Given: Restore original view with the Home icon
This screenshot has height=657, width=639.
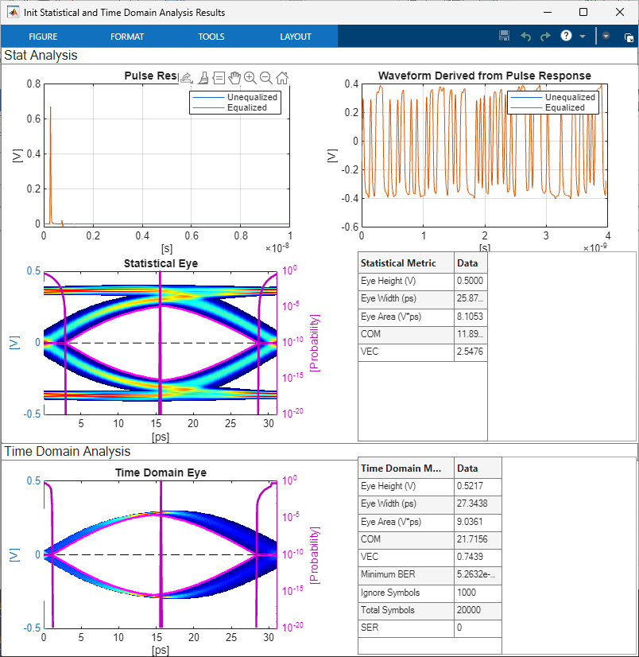Looking at the screenshot, I should (x=281, y=77).
